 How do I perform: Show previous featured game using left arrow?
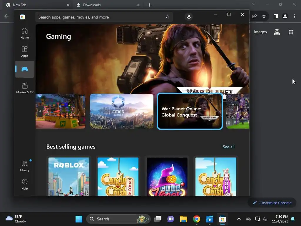(x=40, y=111)
